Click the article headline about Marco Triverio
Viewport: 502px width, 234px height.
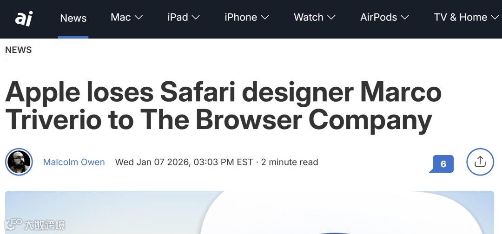click(x=224, y=106)
